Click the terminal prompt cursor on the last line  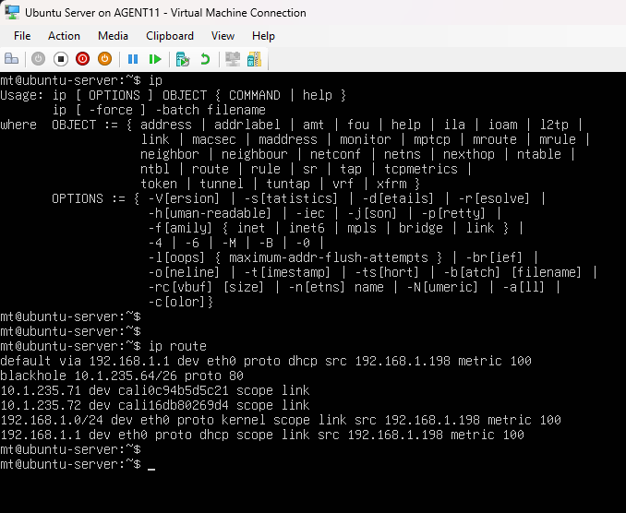coord(151,464)
